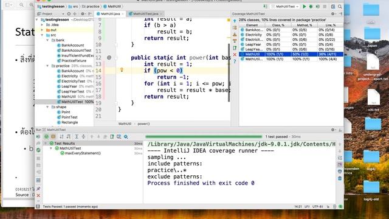This screenshot has width=389, height=219.
Task: Click the rerun tests icon in Run panel
Action: pos(38,136)
